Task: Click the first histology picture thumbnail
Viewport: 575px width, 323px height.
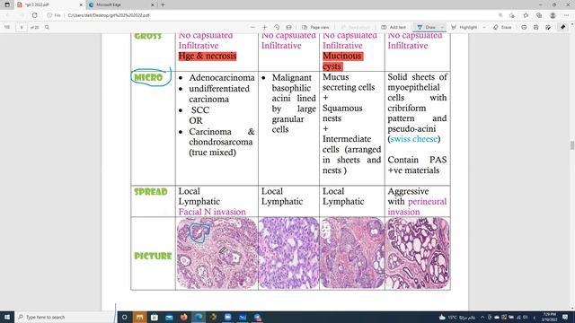Action: pos(217,253)
